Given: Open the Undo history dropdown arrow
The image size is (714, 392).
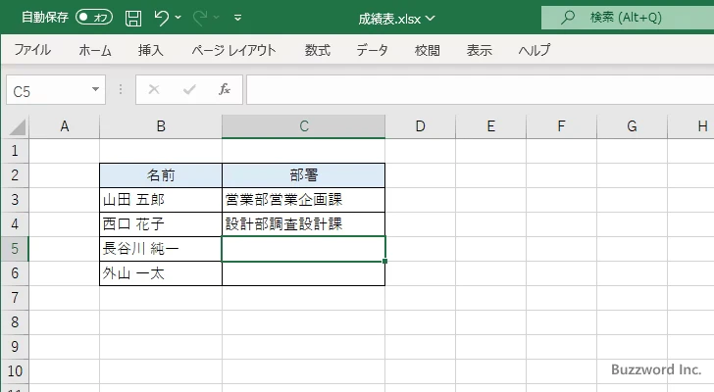Looking at the screenshot, I should click(x=178, y=18).
